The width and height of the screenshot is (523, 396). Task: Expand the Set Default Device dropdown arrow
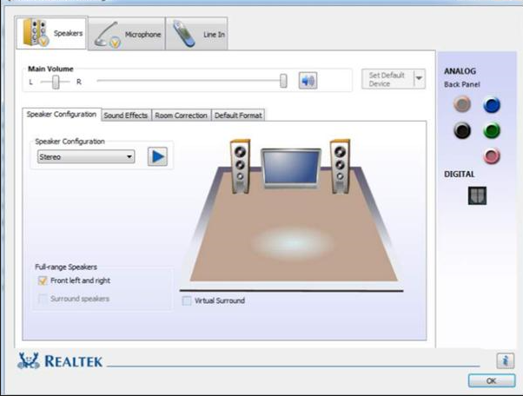(420, 78)
